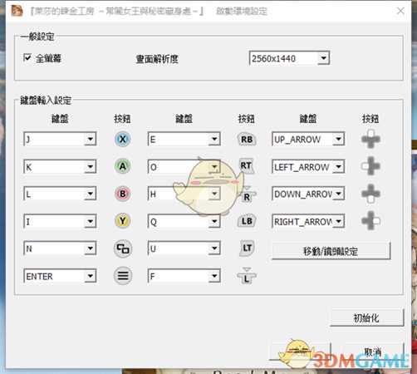Screen dimensions: 417x374
Task: Open the L key dropdown for B button
Action: click(60, 194)
